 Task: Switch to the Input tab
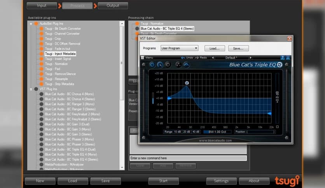coord(42,5)
